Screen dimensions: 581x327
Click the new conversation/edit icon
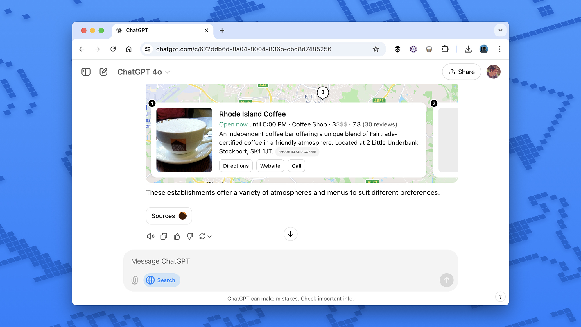[x=103, y=72]
